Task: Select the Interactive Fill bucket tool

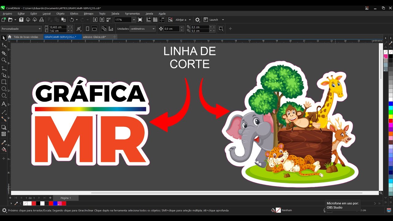Action: click(x=4, y=149)
